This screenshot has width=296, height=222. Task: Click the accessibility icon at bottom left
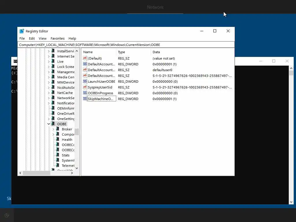7,215
